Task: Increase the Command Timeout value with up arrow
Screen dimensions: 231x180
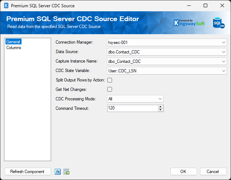Action: tap(161, 107)
